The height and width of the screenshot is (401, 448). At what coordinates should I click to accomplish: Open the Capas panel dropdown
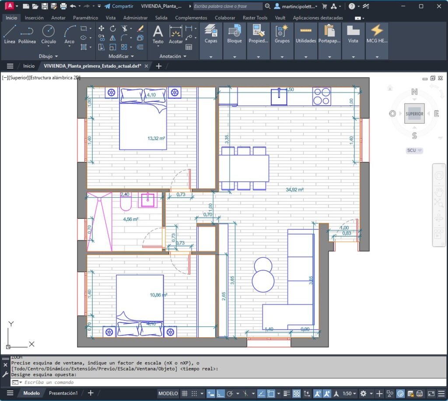pos(211,57)
